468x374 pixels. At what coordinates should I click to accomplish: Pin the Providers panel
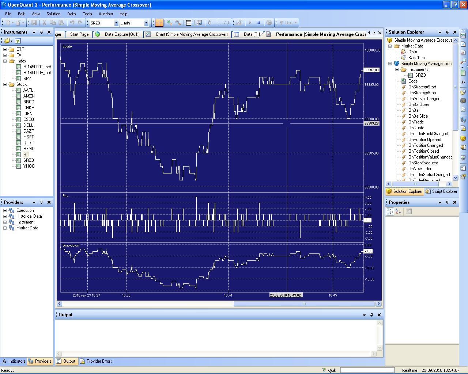[x=41, y=202]
